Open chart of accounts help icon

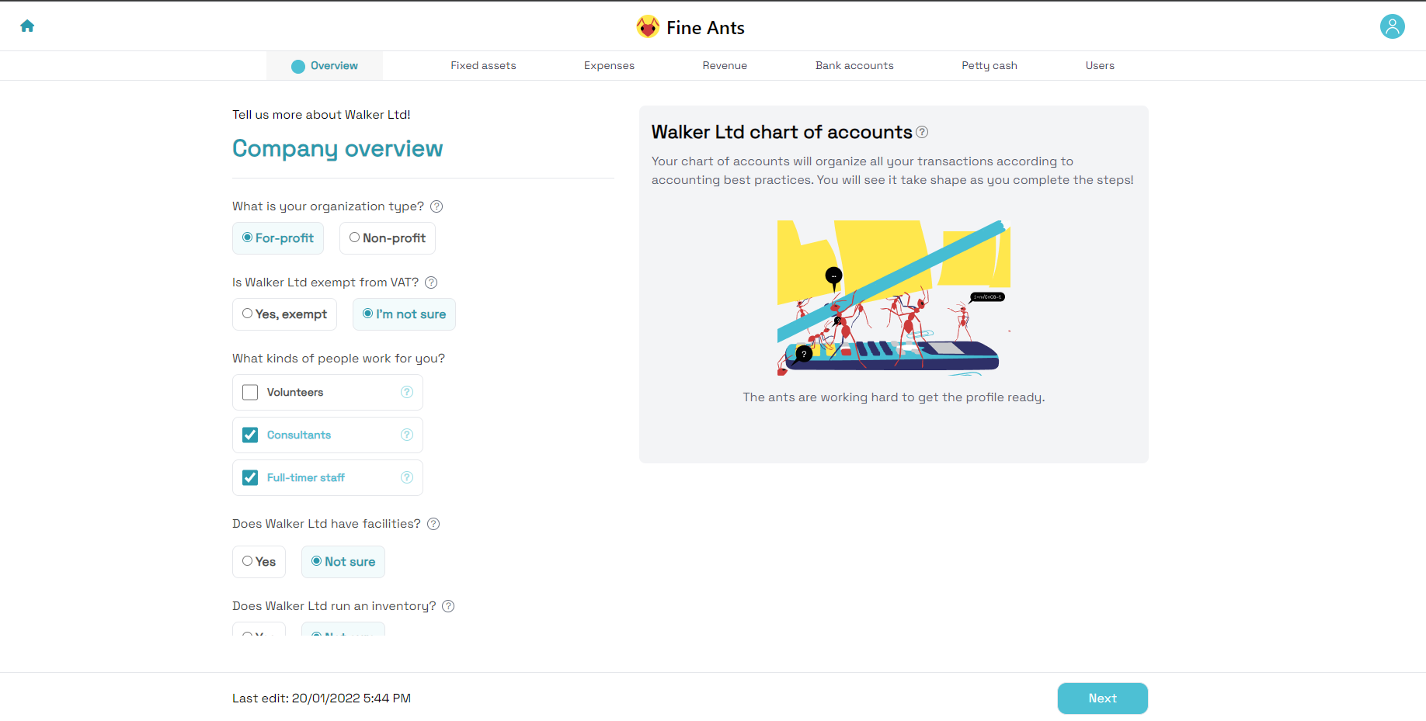(x=922, y=132)
